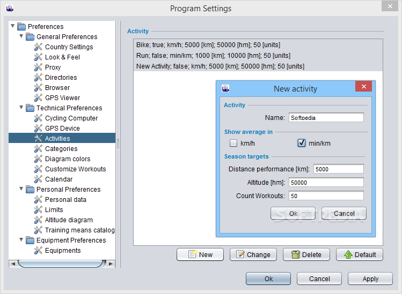Cancel the New activity dialog
The width and height of the screenshot is (402, 294).
[344, 213]
